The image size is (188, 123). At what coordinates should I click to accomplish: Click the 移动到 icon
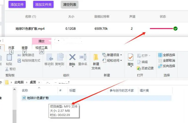coord(49,57)
